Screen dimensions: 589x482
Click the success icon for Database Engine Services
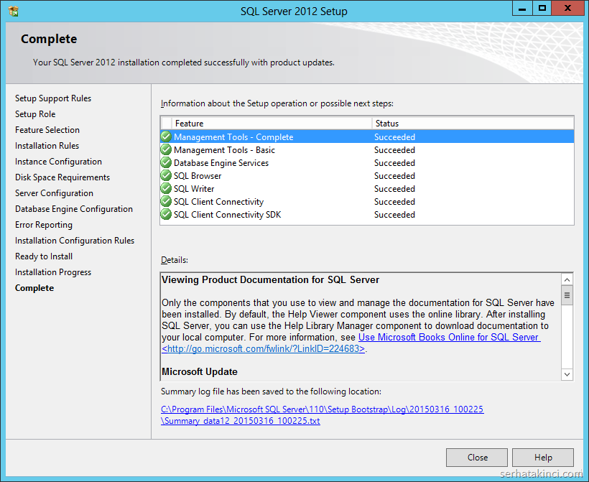click(x=166, y=162)
